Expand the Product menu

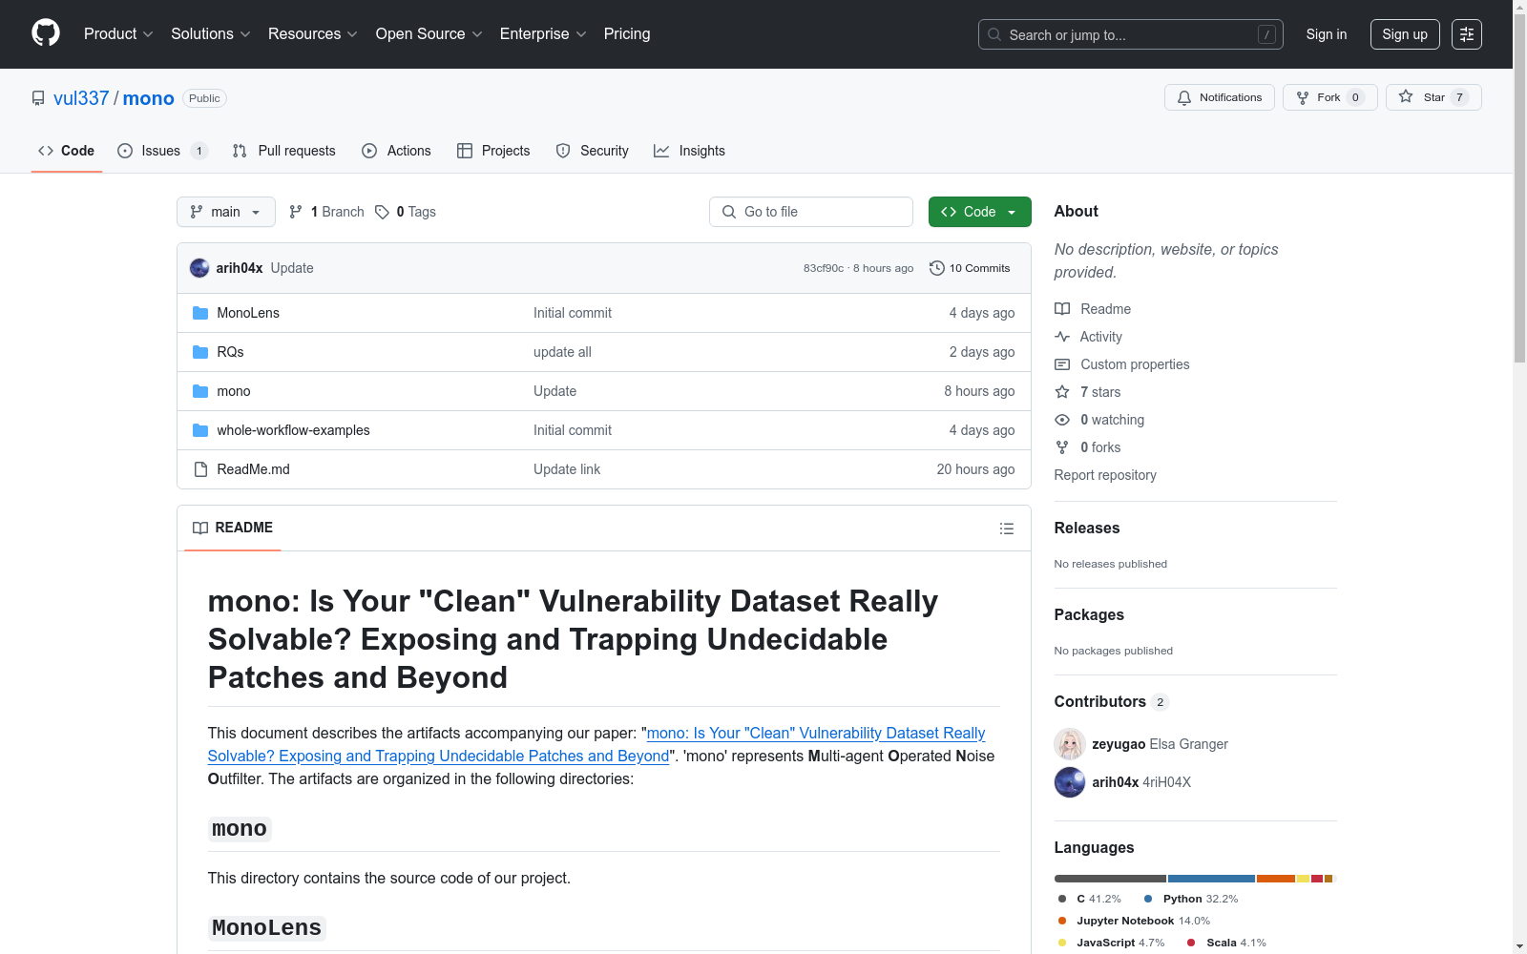click(118, 34)
